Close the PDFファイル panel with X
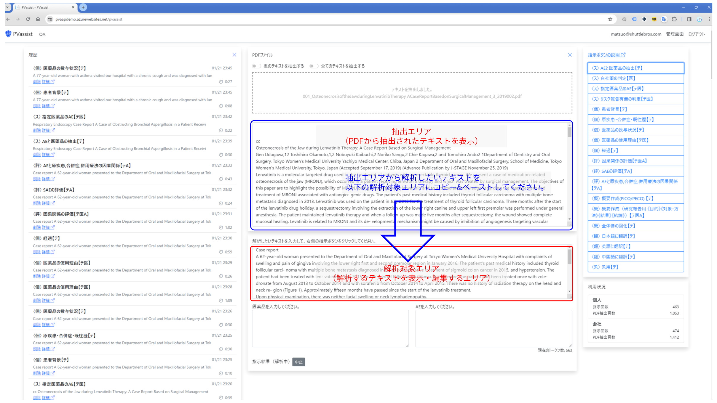717x403 pixels. [x=570, y=55]
